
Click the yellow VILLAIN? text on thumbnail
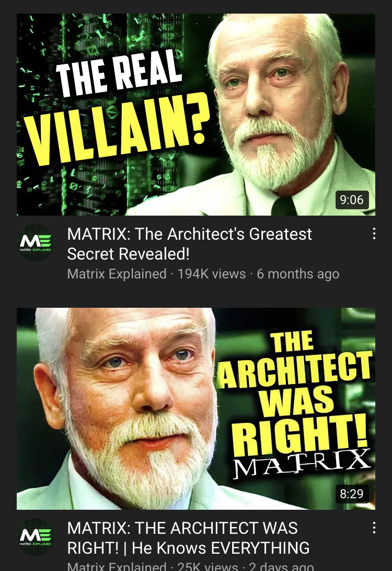[x=120, y=128]
